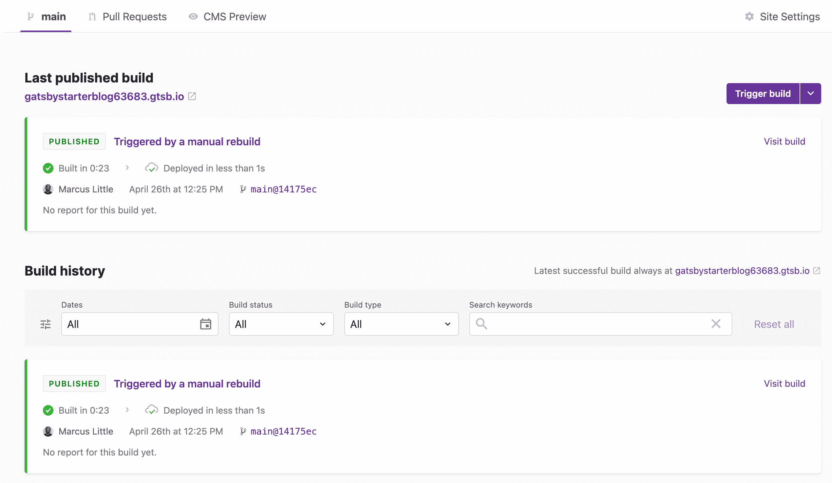This screenshot has height=483, width=832.
Task: Click the magnifier icon in search keywords
Action: [x=482, y=324]
